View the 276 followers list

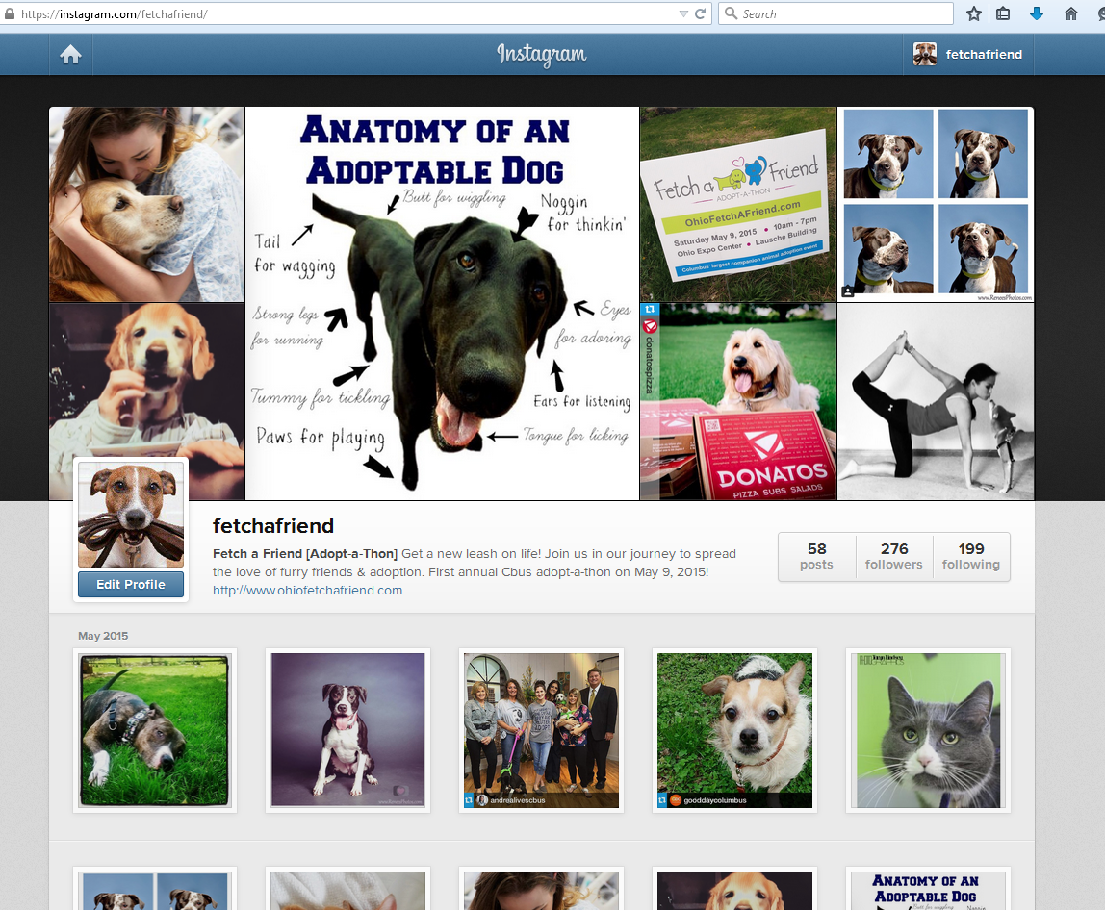point(894,556)
